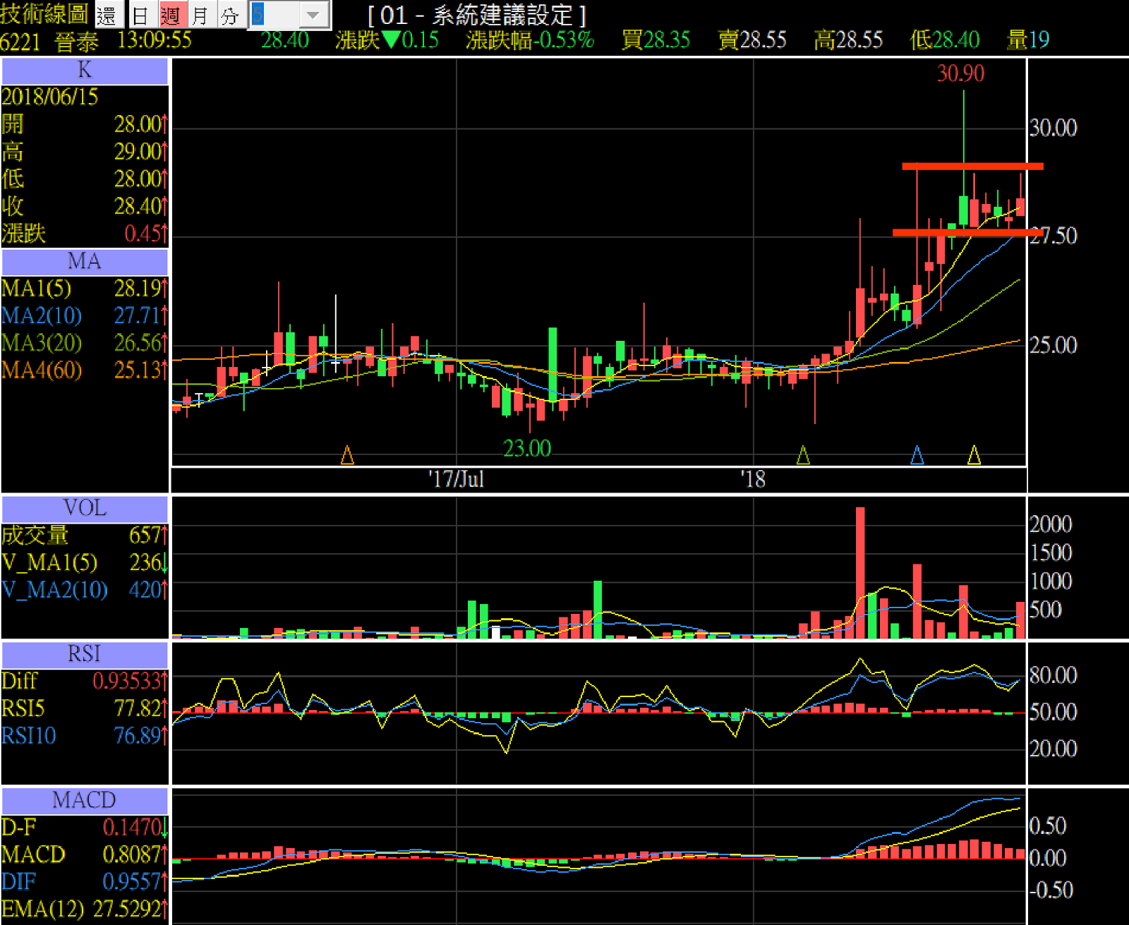
Task: Click the 量19 volume quote
Action: (1028, 40)
